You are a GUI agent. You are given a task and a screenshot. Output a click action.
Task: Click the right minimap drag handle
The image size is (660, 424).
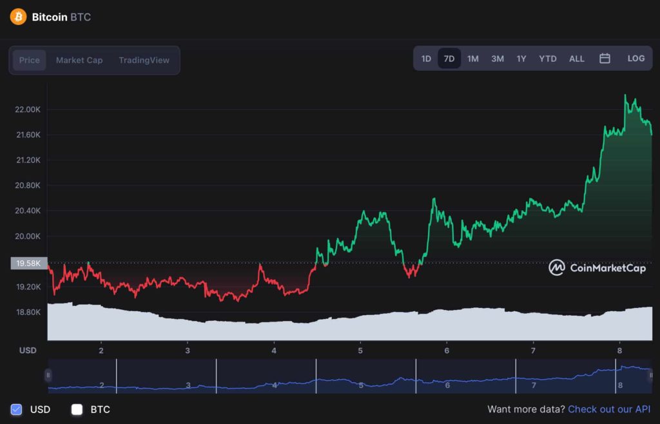[x=652, y=376]
